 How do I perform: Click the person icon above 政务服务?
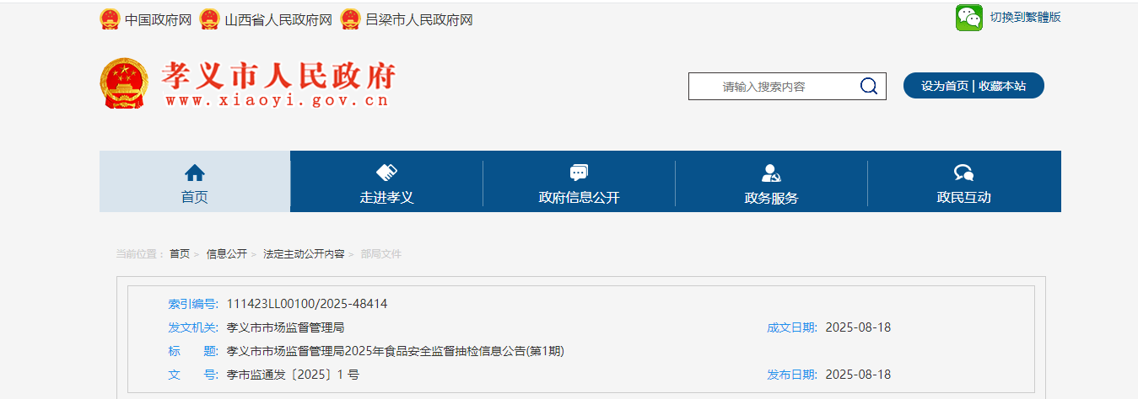click(x=771, y=173)
